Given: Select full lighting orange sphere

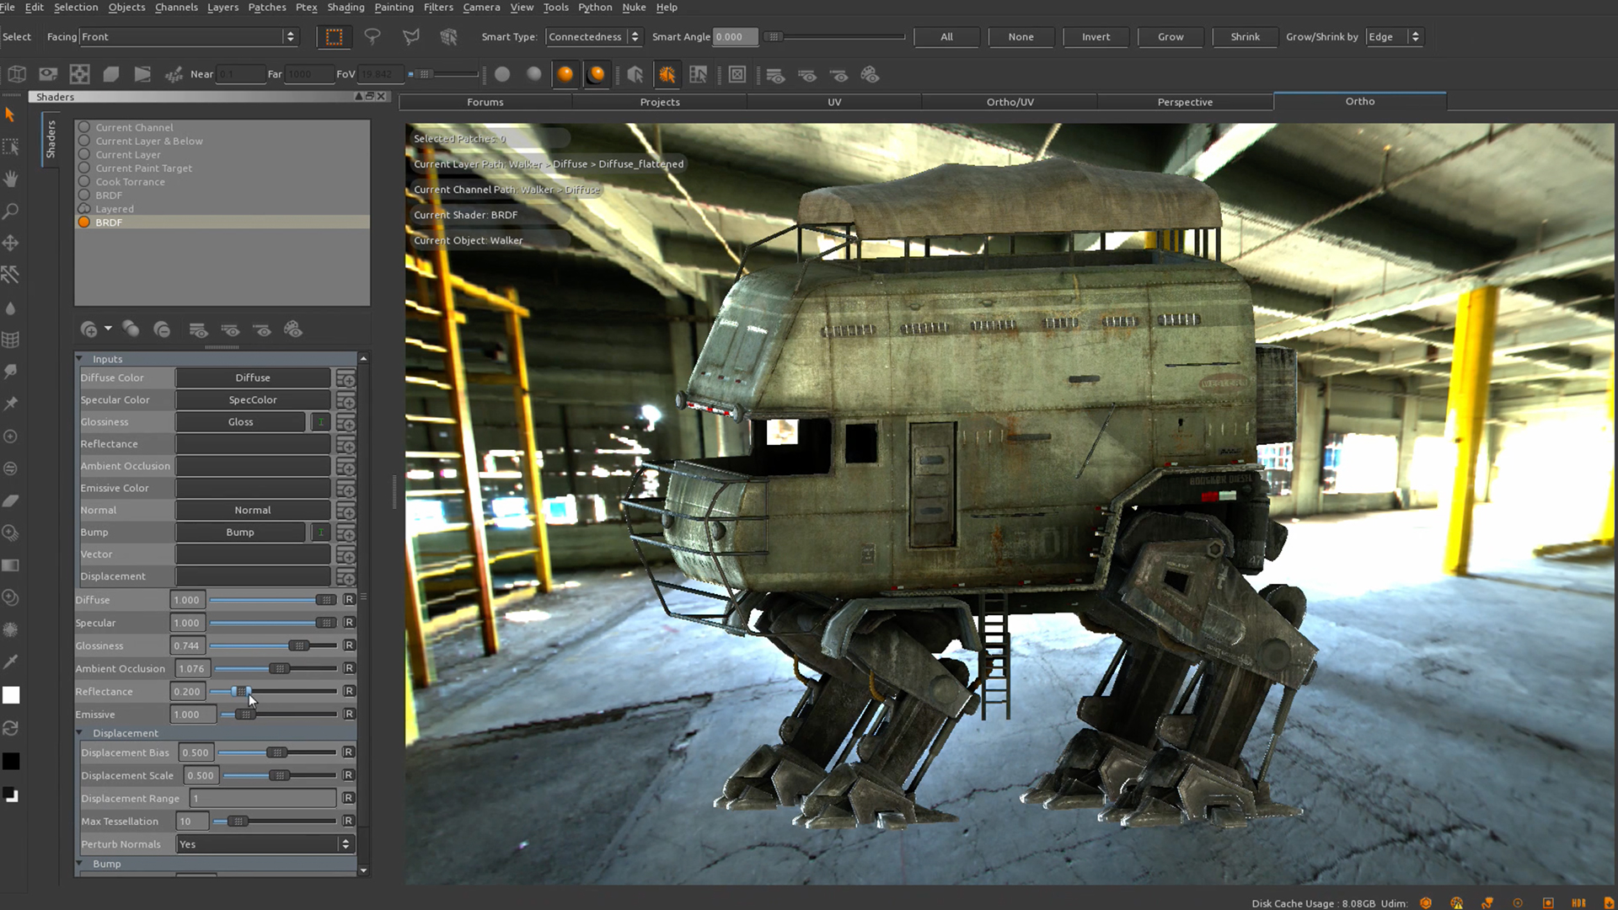Looking at the screenshot, I should click(x=565, y=75).
